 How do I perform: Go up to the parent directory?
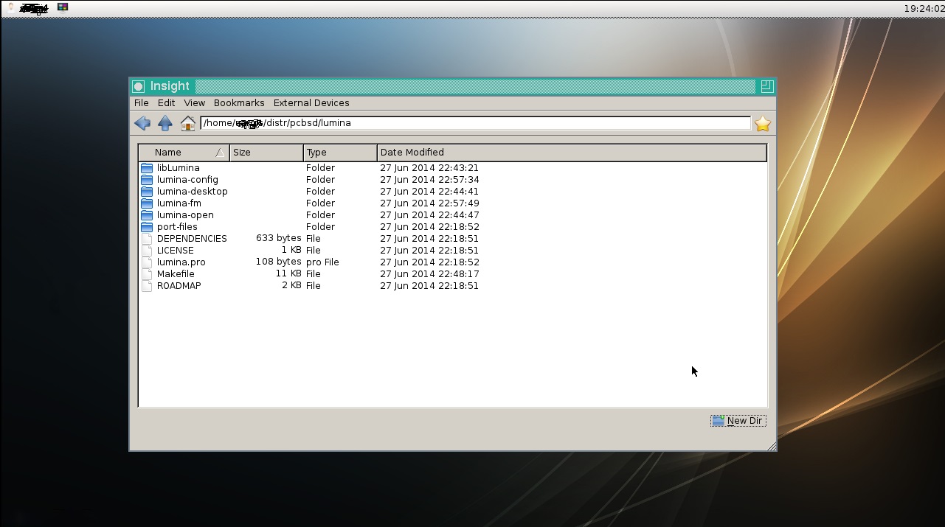pos(165,123)
